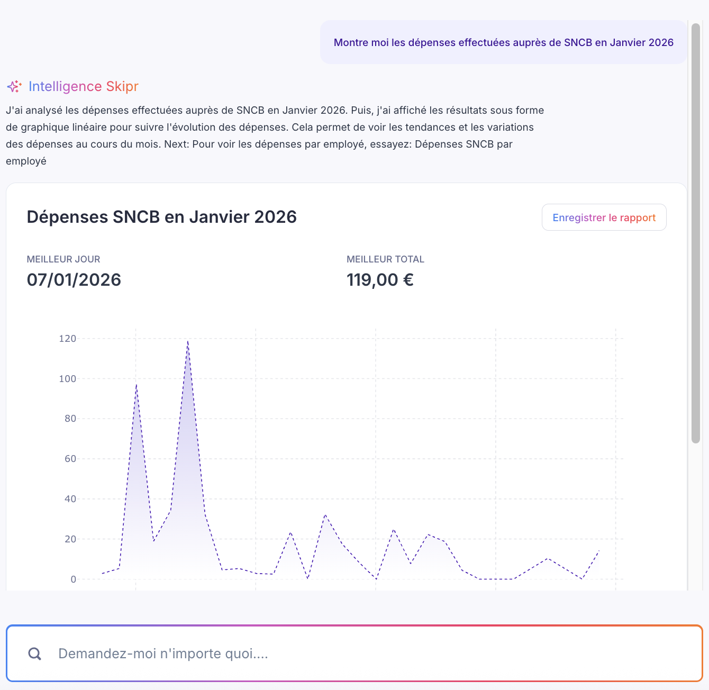The height and width of the screenshot is (690, 709).
Task: Click the MEILLEUR JOUR date 07/01/2026
Action: click(74, 279)
